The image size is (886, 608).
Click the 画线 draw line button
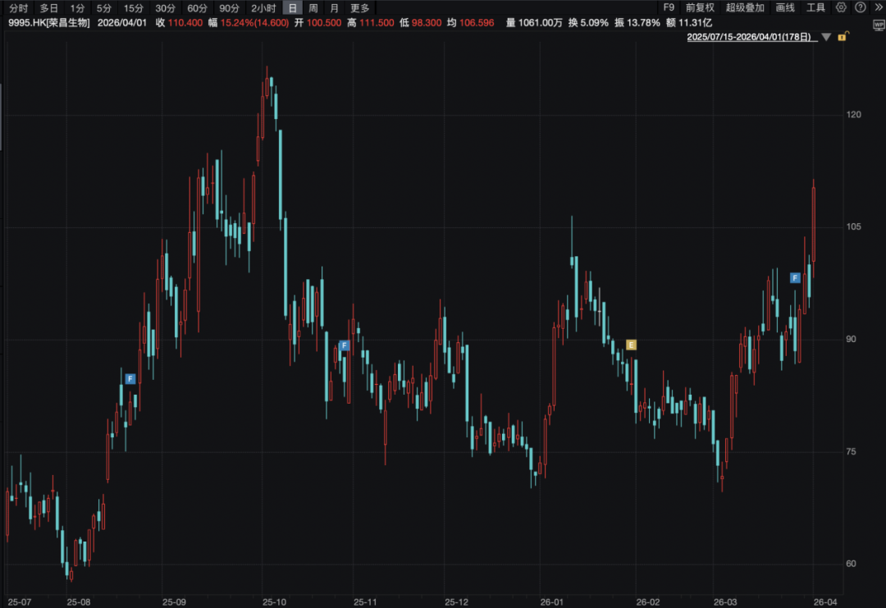click(x=785, y=8)
